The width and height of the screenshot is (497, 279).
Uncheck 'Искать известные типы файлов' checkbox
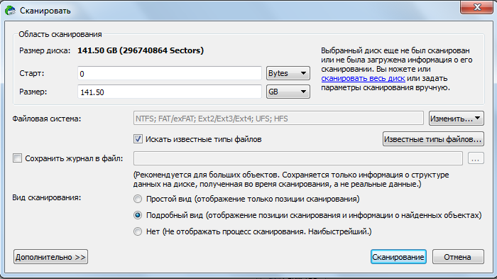tap(138, 139)
